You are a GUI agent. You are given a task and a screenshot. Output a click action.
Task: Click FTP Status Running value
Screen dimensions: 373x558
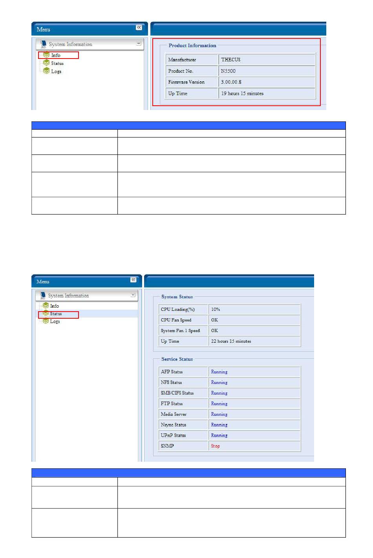point(219,404)
